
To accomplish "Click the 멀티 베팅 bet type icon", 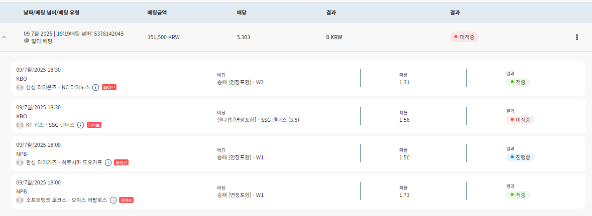I will pyautogui.click(x=27, y=41).
